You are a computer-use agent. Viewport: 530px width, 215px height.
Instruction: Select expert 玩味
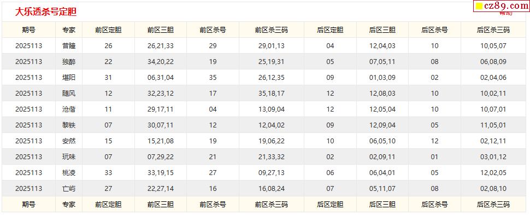(69, 157)
